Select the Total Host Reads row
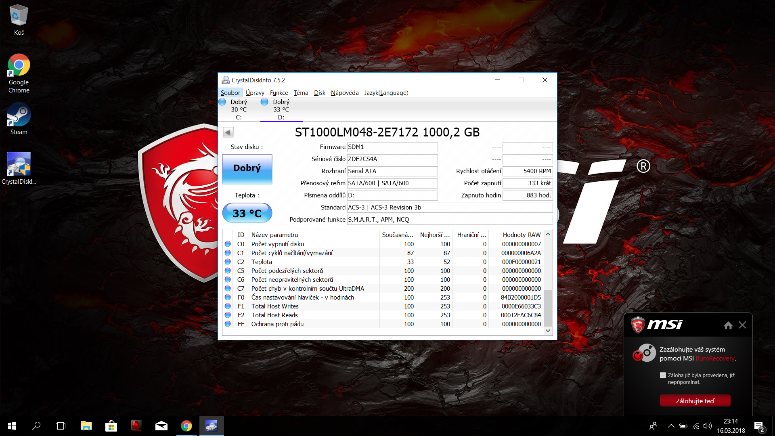The height and width of the screenshot is (436, 775). click(383, 315)
